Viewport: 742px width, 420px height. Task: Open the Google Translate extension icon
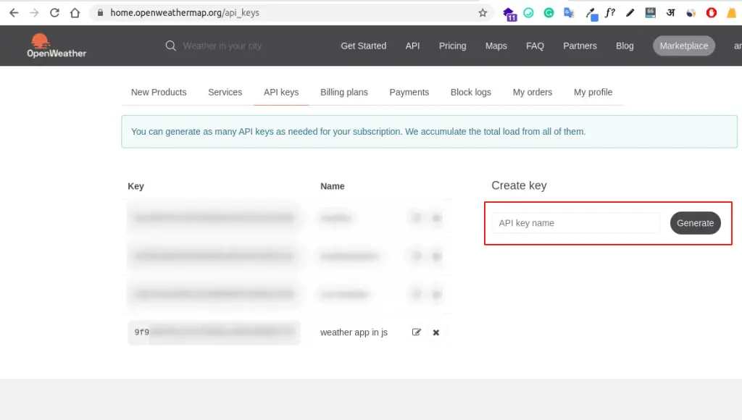pyautogui.click(x=569, y=13)
